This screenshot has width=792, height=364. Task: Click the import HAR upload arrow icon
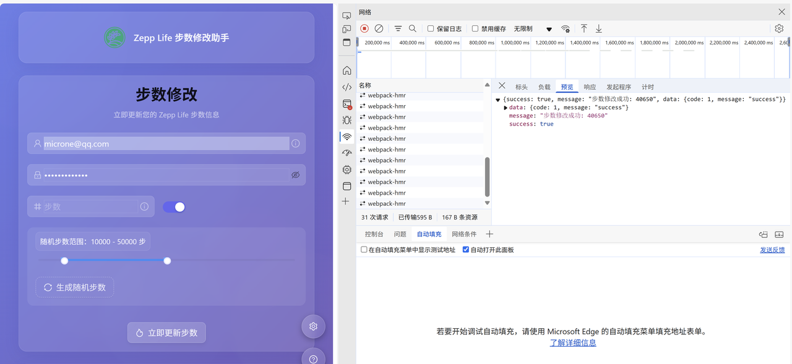(583, 28)
